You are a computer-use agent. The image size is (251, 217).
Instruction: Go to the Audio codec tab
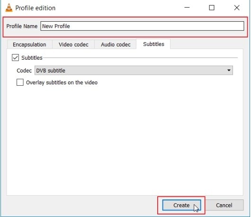[x=116, y=45]
